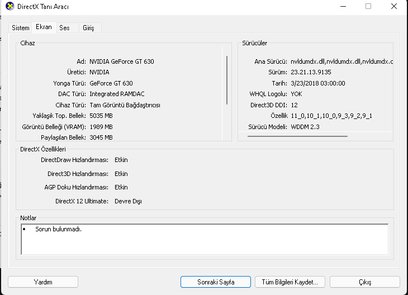This screenshot has height=295, width=408.
Task: Click Tüm Bilgileri Kaydet button
Action: pos(290,282)
